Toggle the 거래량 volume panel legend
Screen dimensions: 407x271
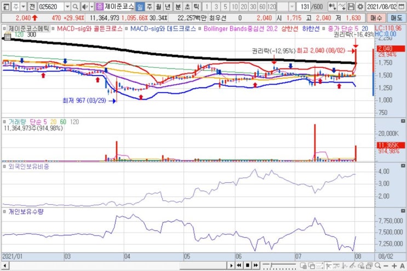(17, 122)
